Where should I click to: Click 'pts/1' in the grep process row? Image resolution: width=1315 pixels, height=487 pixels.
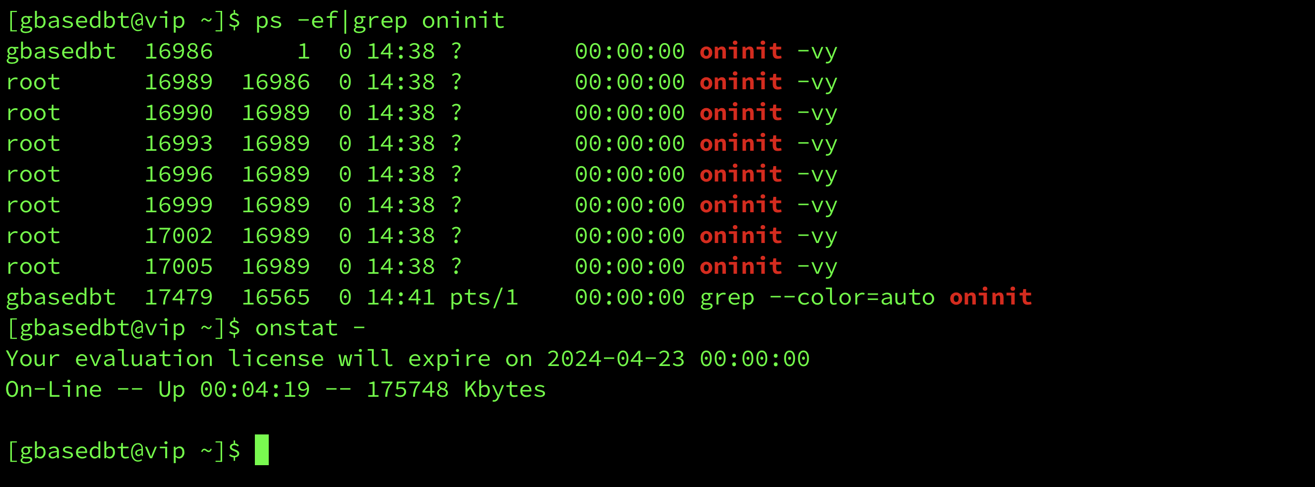(484, 298)
